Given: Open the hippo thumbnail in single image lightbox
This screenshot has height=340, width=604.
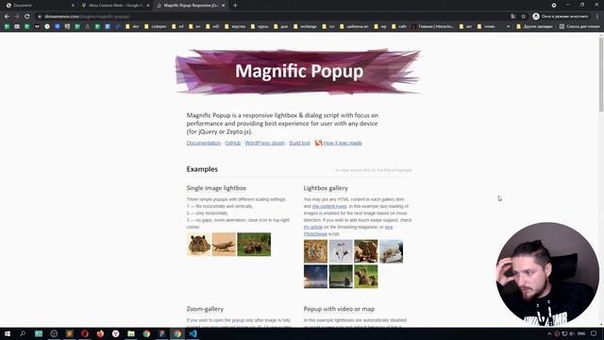Looking at the screenshot, I should coord(199,245).
